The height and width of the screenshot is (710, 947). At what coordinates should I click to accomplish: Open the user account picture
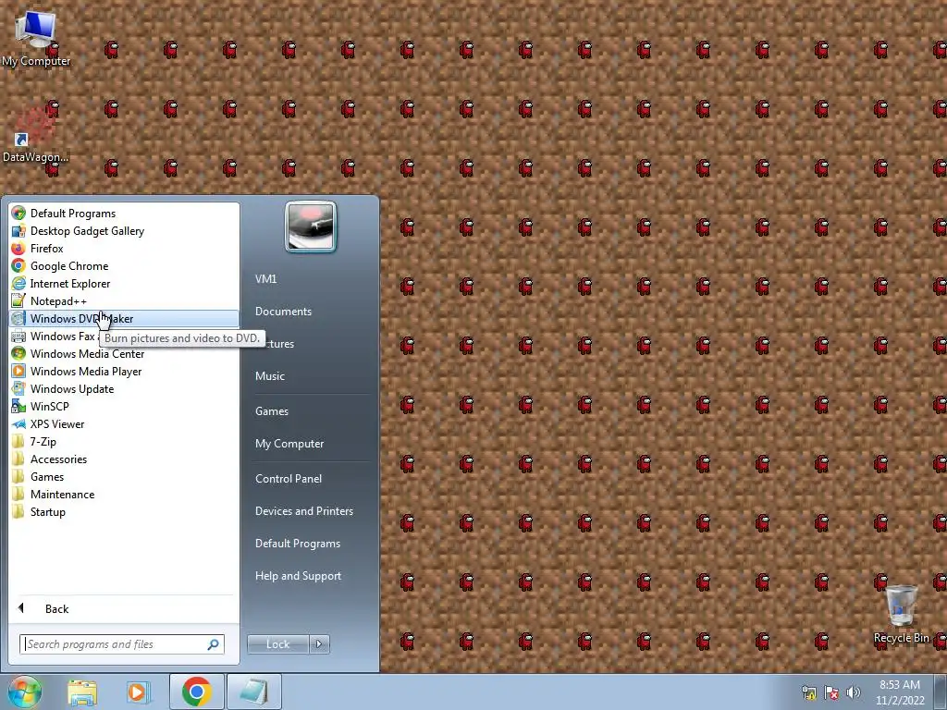[311, 226]
